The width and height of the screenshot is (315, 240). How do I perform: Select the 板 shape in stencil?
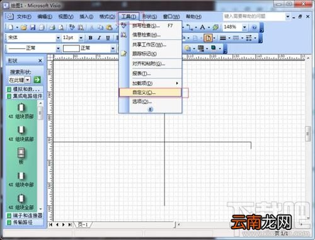click(x=21, y=156)
